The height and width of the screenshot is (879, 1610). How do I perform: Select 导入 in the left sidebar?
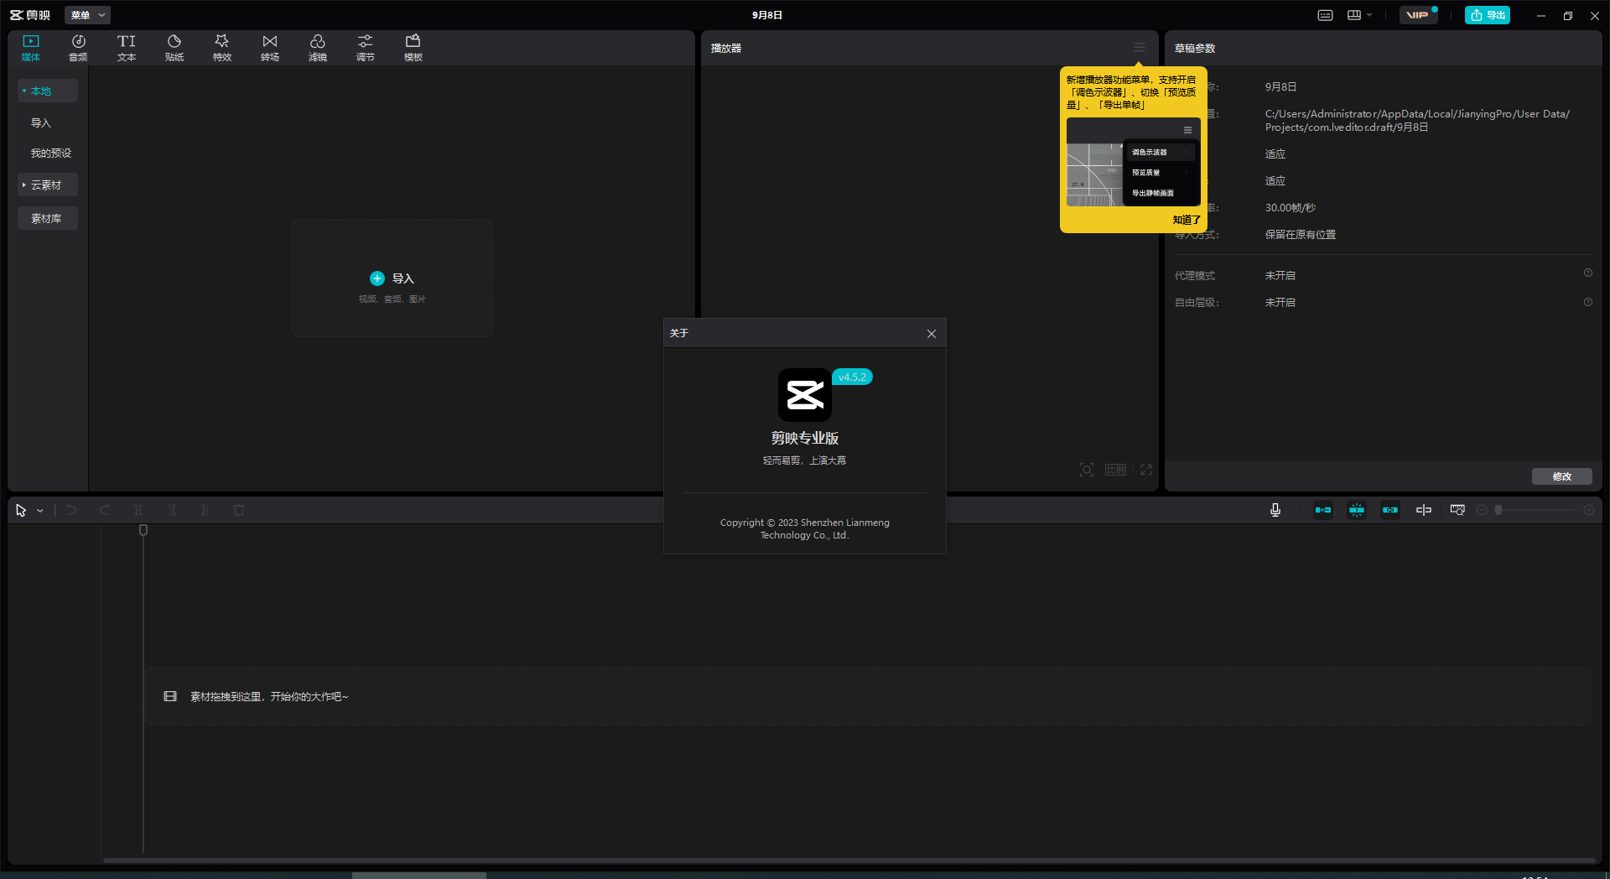pos(41,122)
